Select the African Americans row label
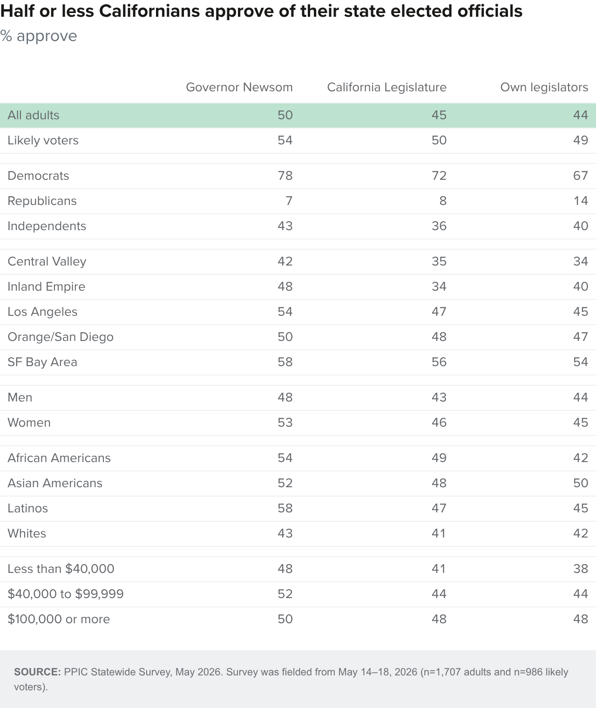596x708 pixels. 59,458
